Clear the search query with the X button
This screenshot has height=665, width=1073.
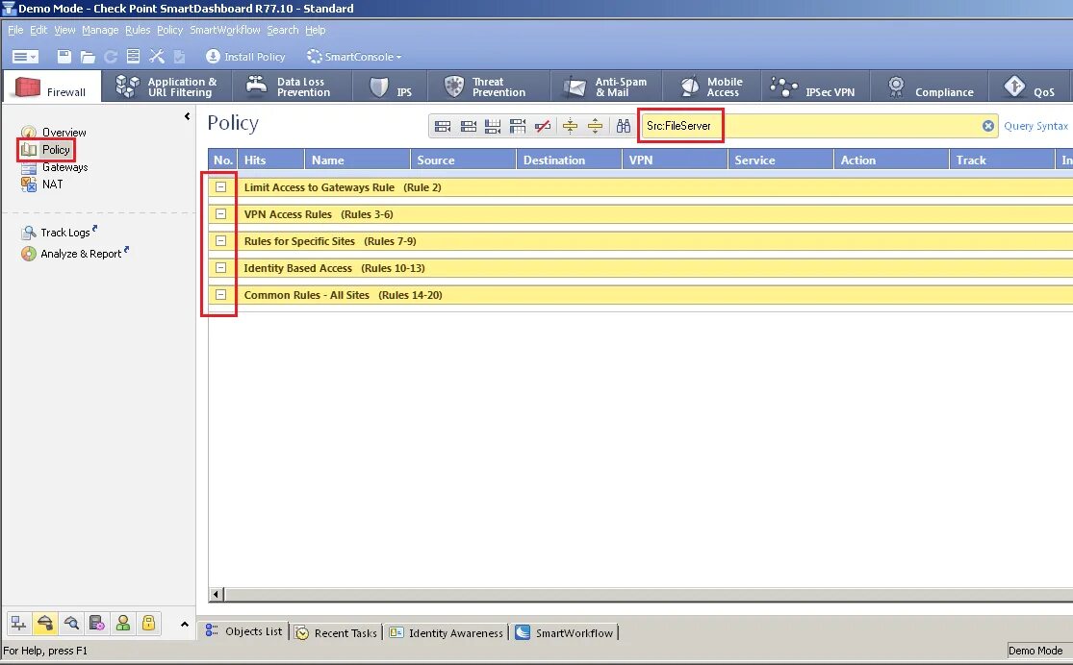point(988,126)
